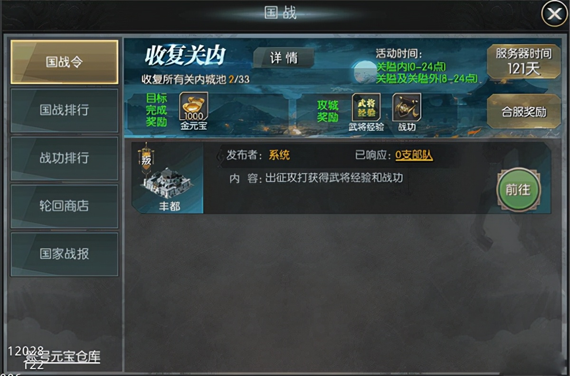
Task: Close the 国战 window with X
Action: coord(554,14)
